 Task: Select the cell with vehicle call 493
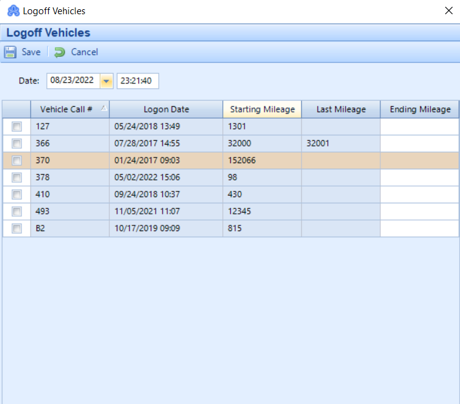70,211
